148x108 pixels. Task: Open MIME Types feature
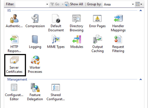56,42
